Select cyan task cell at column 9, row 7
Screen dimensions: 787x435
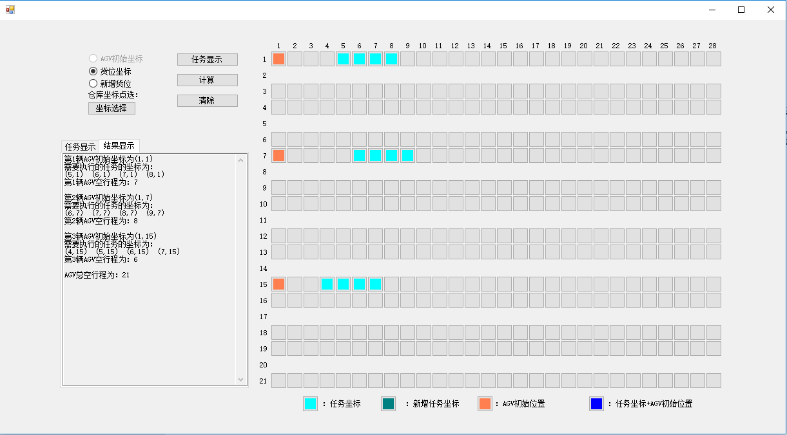pos(407,155)
